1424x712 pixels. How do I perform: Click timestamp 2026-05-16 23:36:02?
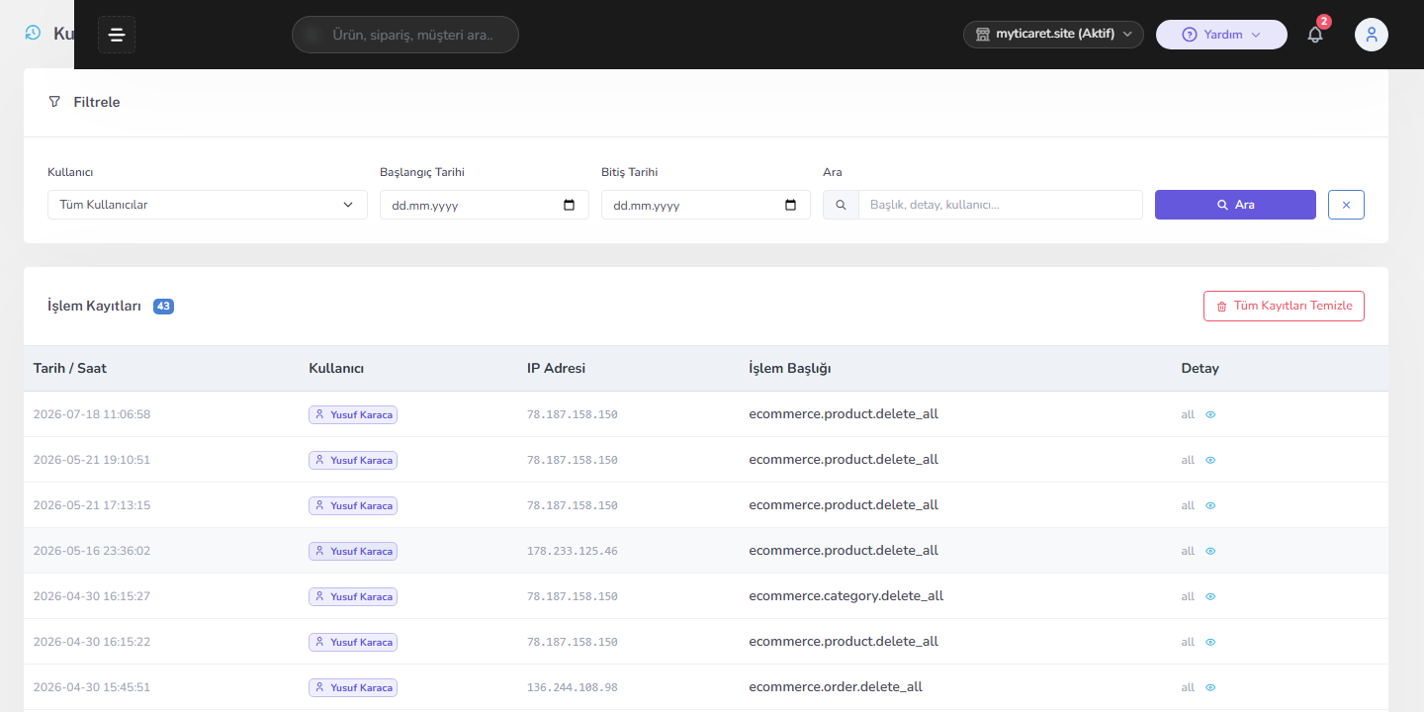[92, 551]
